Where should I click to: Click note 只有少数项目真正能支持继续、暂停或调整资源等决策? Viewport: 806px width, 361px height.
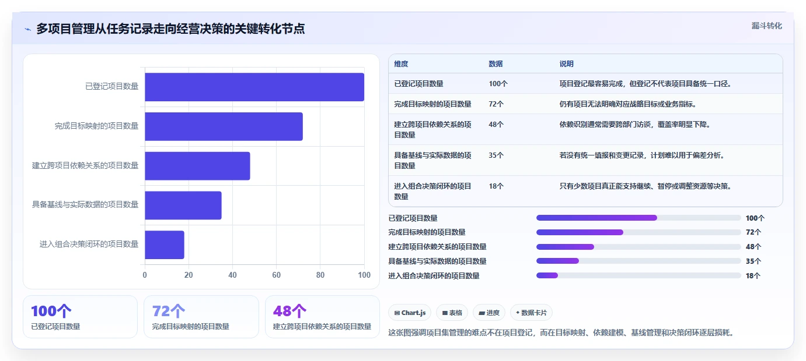(x=646, y=186)
